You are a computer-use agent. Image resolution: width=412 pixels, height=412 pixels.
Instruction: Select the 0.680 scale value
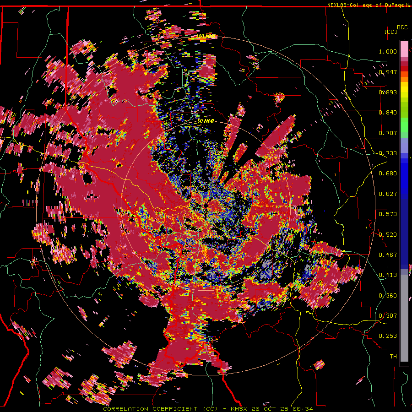(388, 173)
